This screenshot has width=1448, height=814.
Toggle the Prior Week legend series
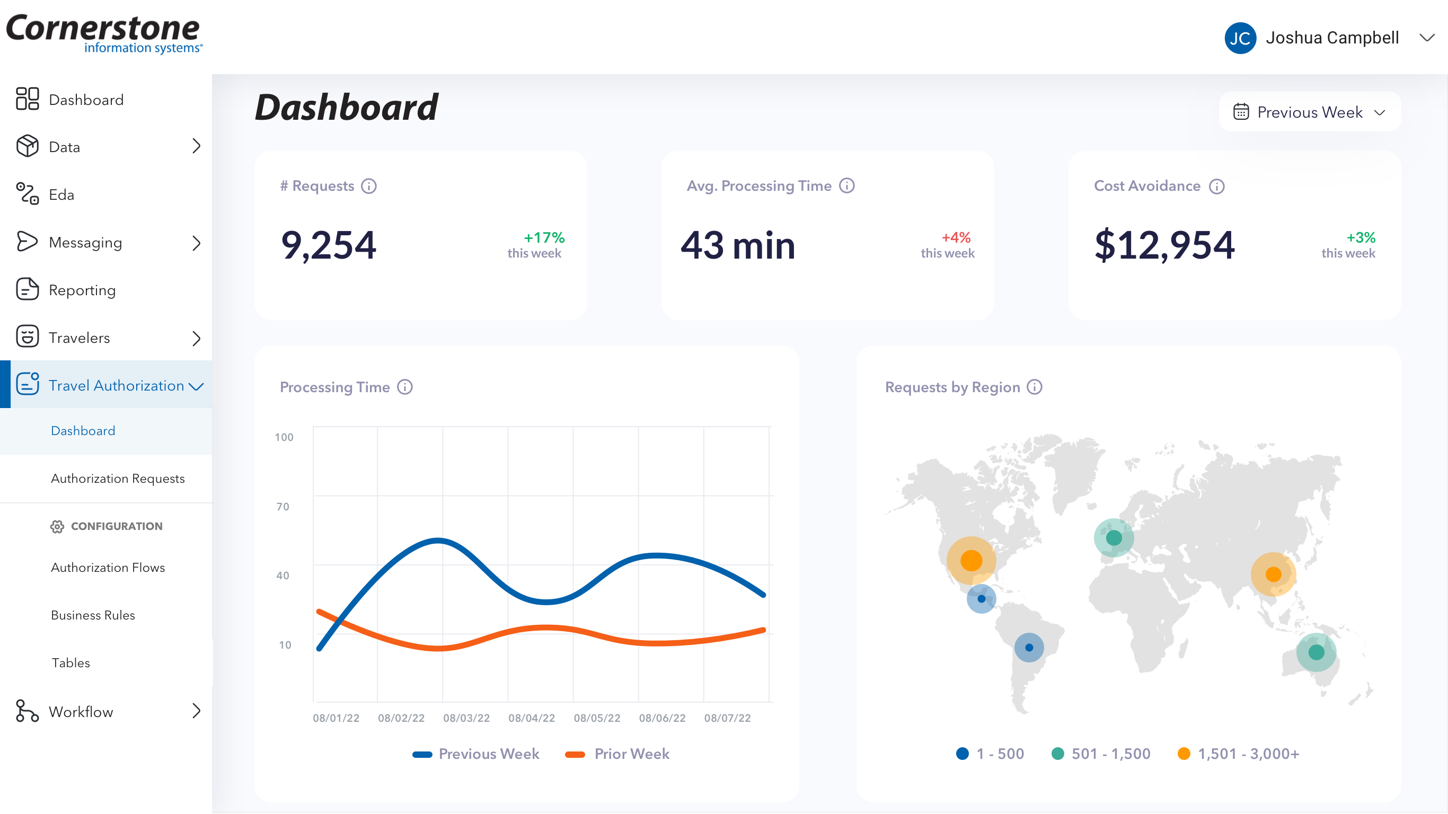(x=617, y=754)
